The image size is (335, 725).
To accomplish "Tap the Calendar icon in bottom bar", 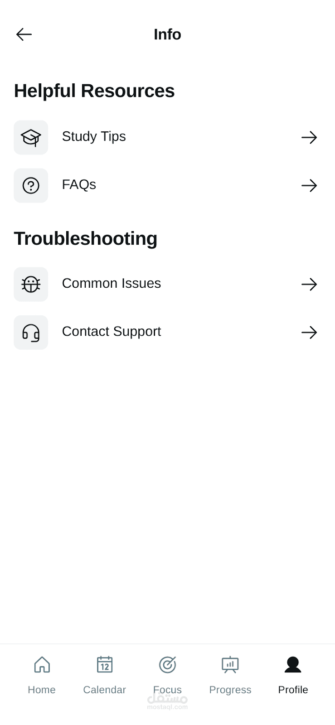I will pyautogui.click(x=105, y=665).
